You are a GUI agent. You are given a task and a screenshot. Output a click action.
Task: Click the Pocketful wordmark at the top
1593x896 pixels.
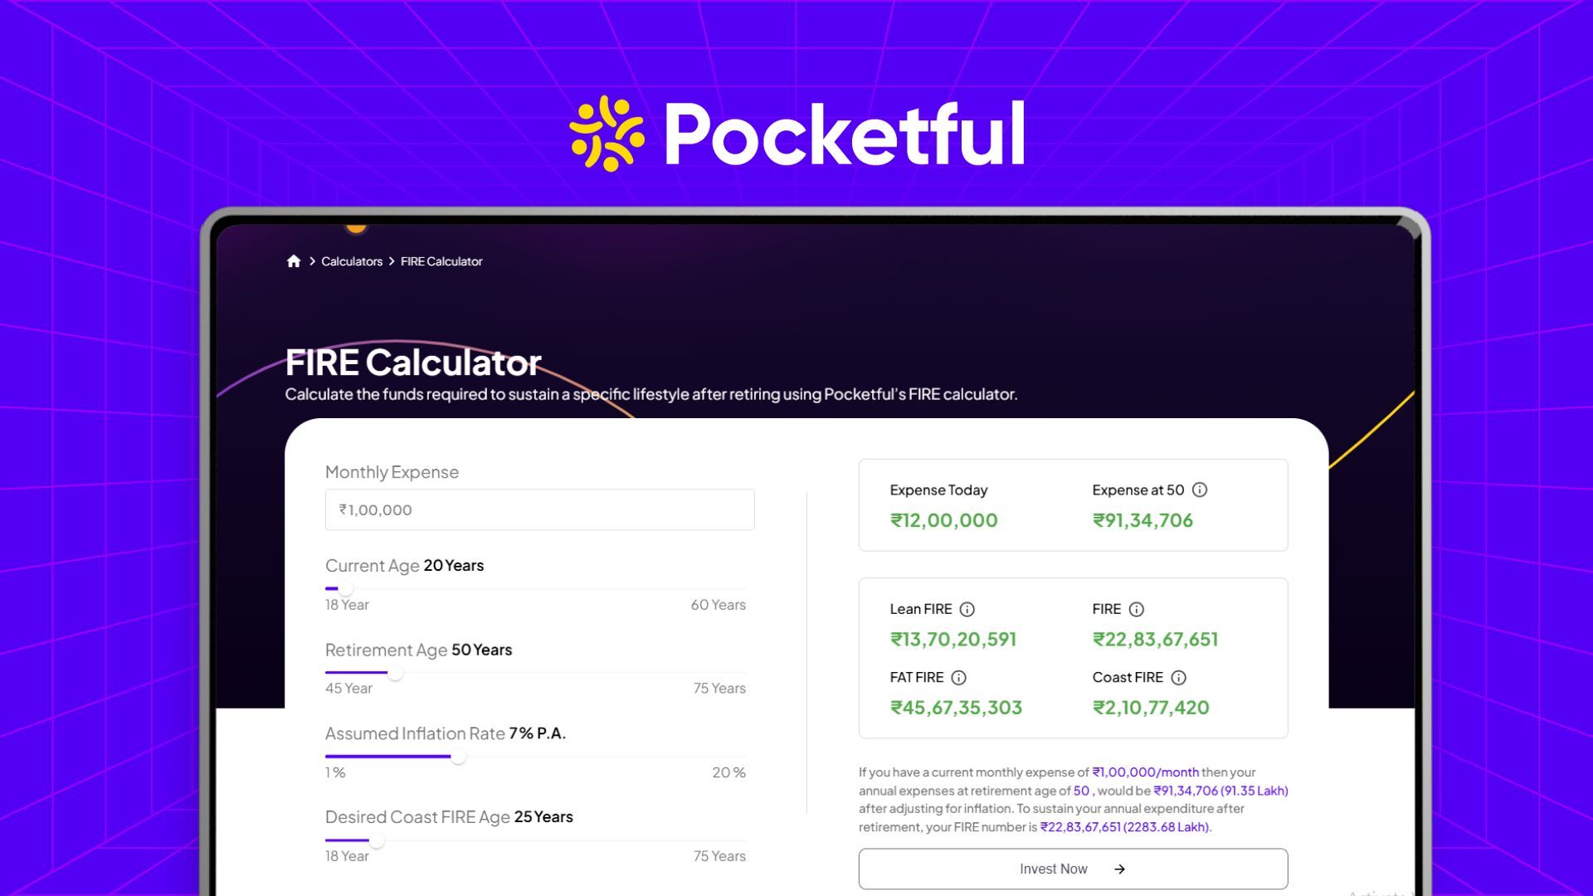[845, 133]
